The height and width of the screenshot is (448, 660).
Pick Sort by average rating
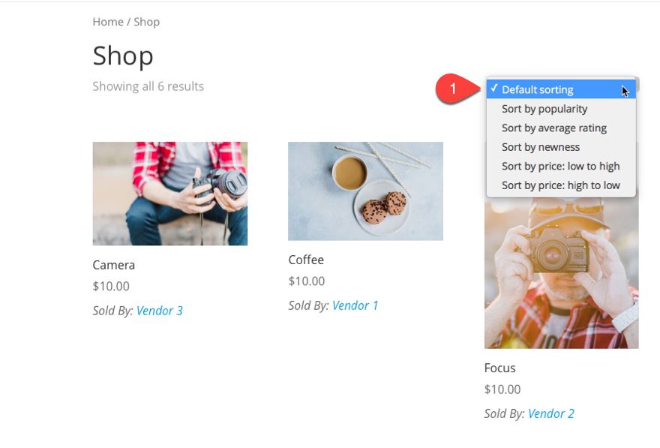coord(553,128)
